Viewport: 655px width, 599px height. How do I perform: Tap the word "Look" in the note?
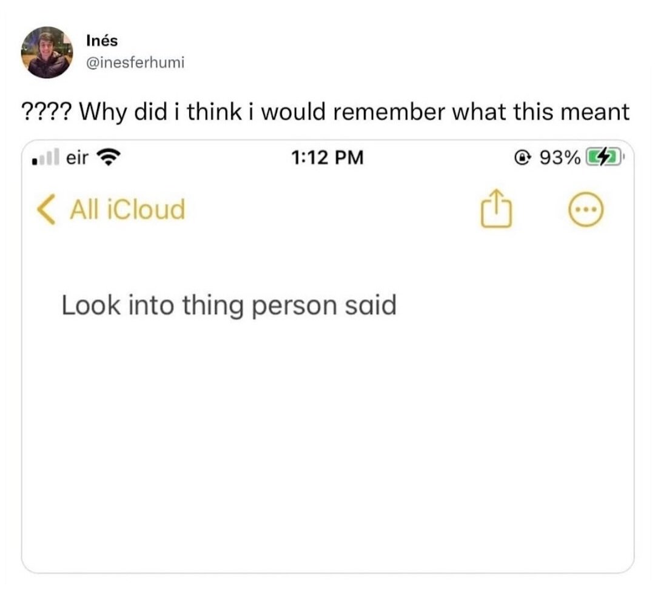[90, 306]
